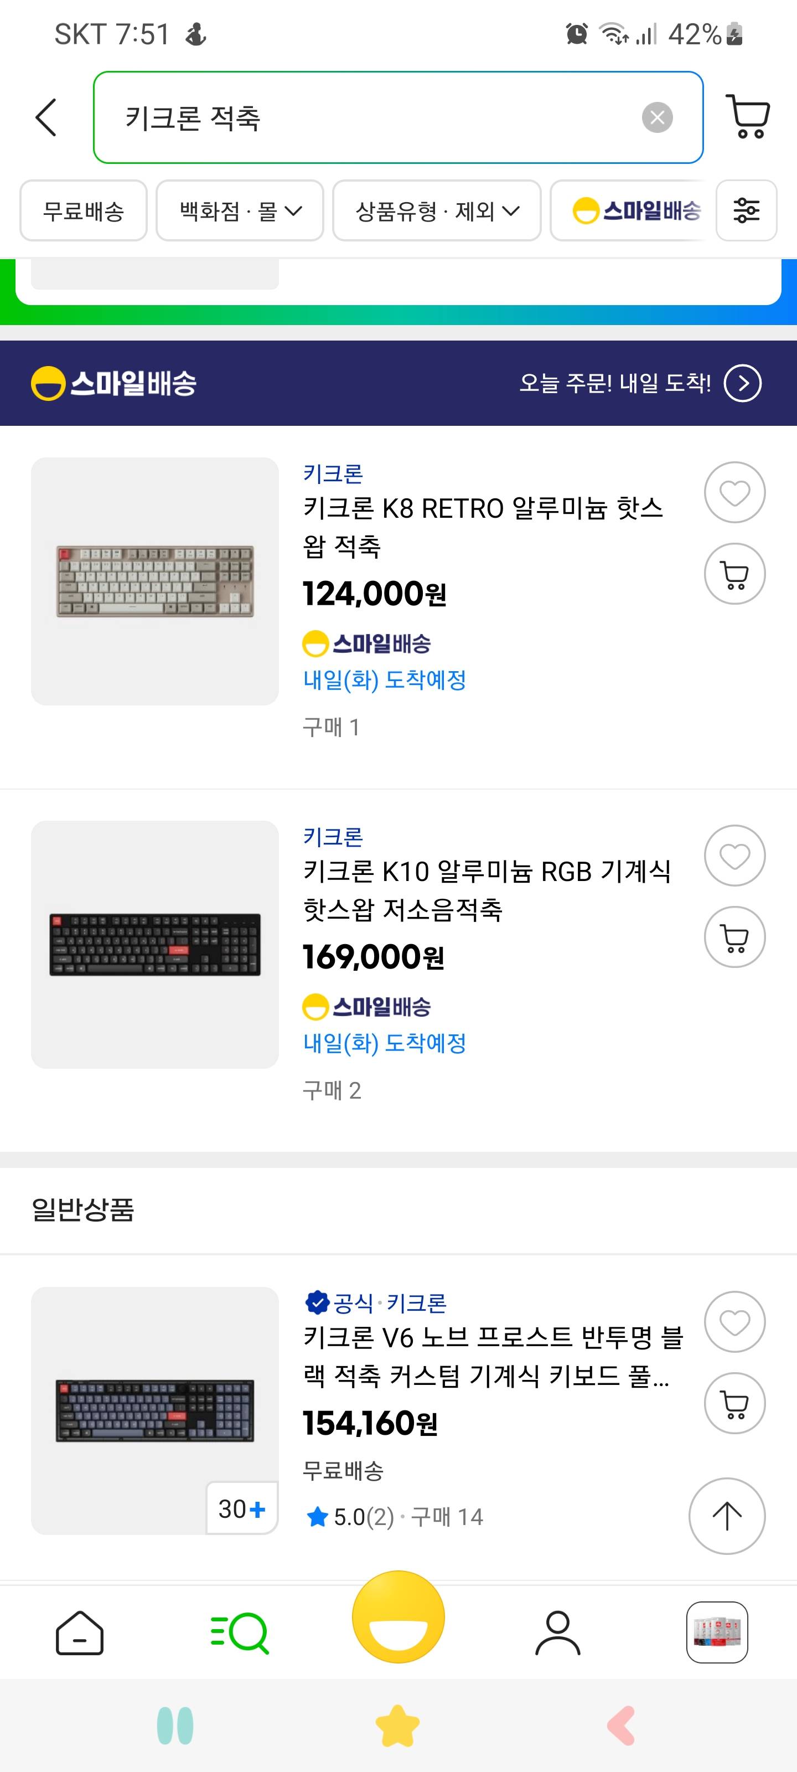The width and height of the screenshot is (797, 1772).
Task: Add Keychron K8 RETRO to cart
Action: pos(734,574)
